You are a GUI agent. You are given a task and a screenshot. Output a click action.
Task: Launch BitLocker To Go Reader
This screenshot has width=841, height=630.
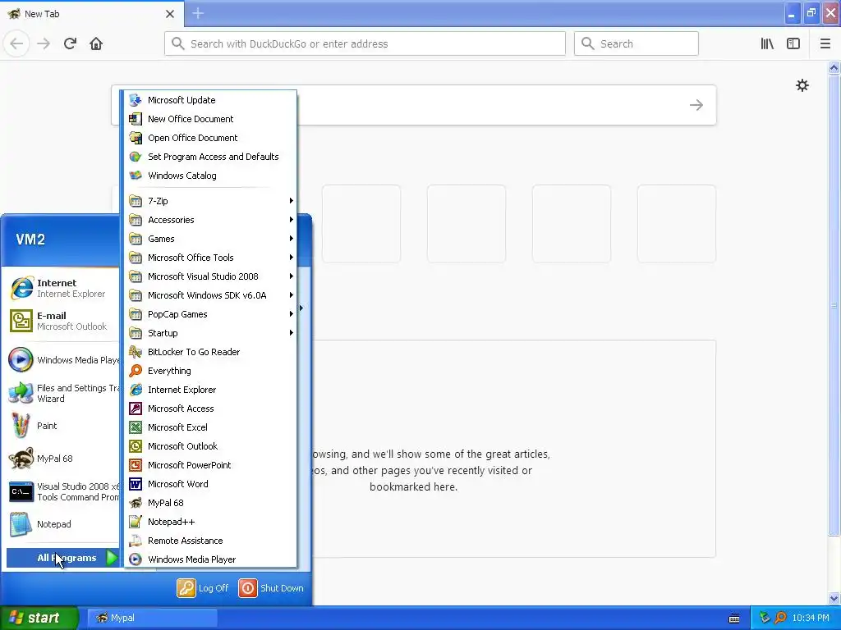tap(210, 352)
